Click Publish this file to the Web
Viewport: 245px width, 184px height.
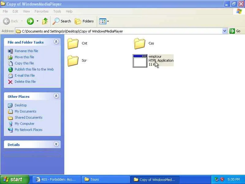coord(34,69)
